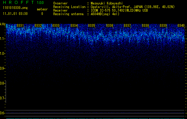187x119 pixels.
Task: Click the meteor label
Action: tap(42, 9)
